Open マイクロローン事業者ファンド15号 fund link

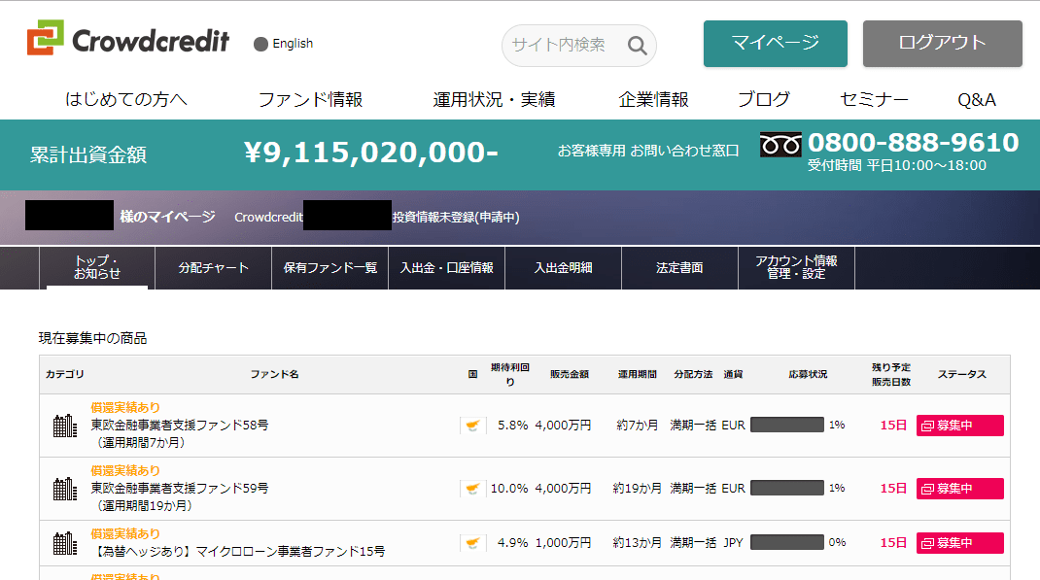(x=238, y=551)
